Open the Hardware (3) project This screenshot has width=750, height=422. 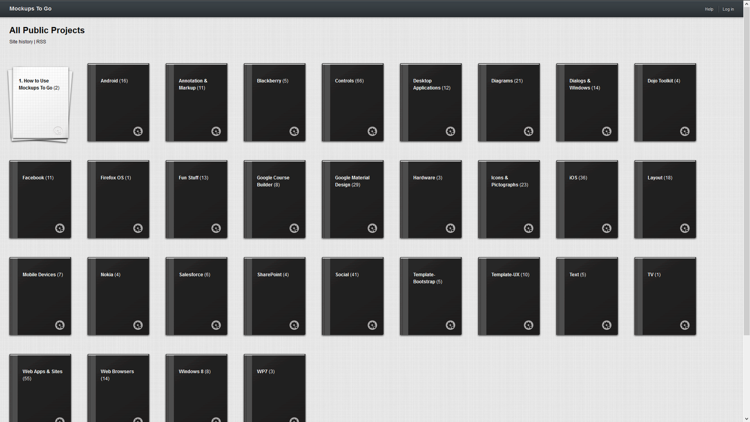tap(431, 199)
